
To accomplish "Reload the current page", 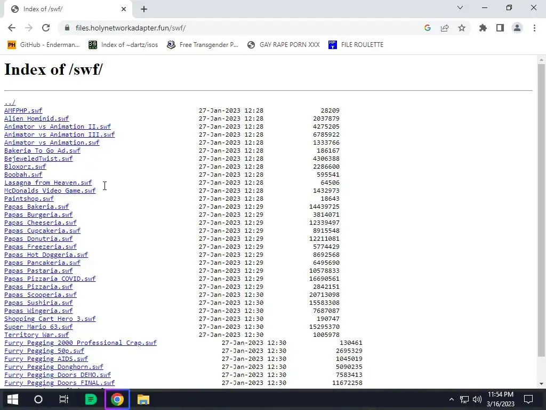I will click(x=46, y=28).
